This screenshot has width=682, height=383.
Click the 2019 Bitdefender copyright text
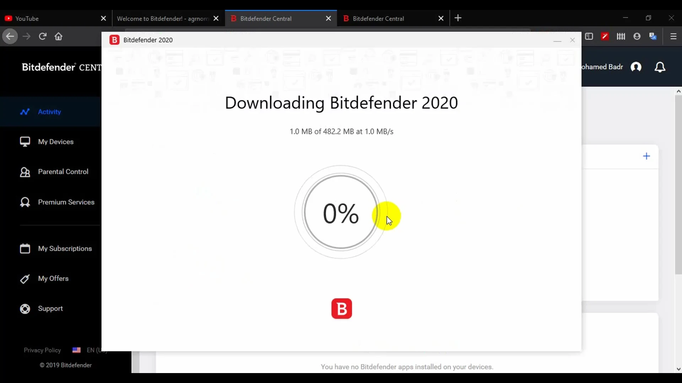[x=66, y=365]
